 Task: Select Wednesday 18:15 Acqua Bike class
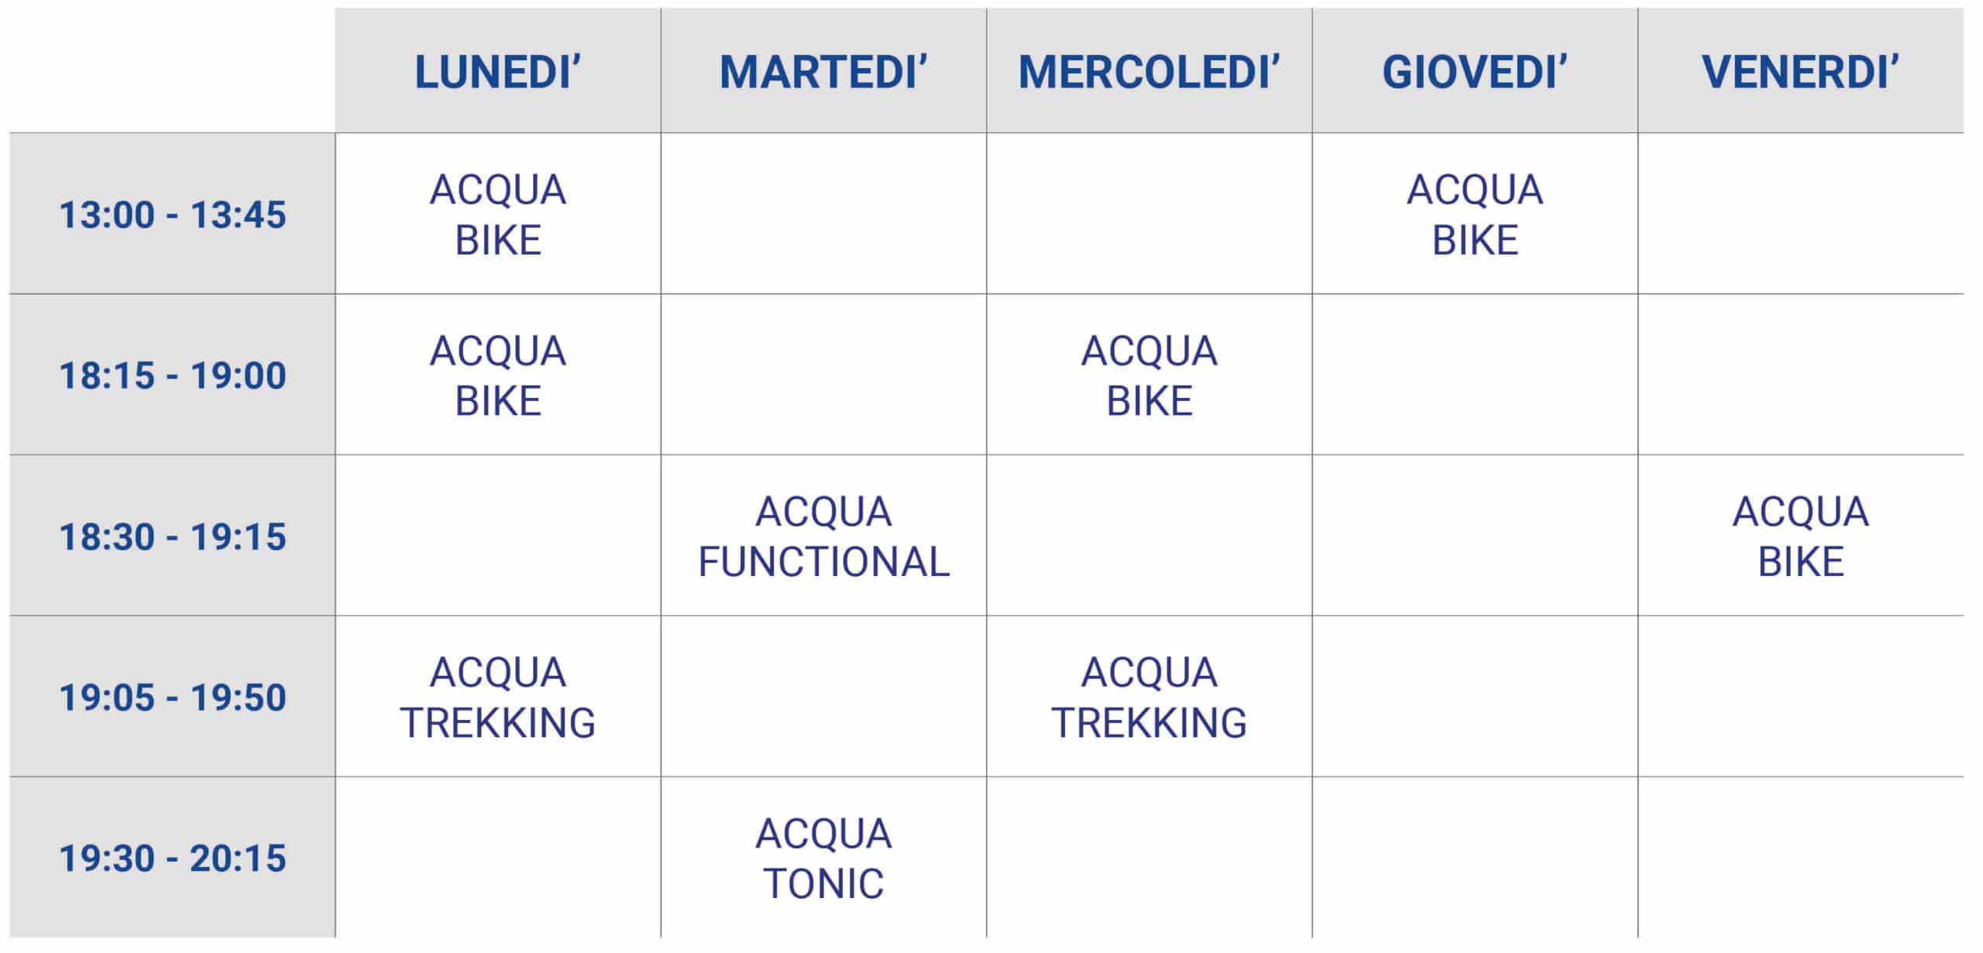click(1150, 375)
